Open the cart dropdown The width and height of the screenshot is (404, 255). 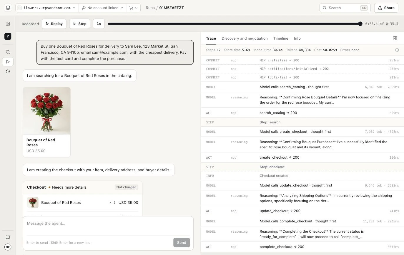point(133,8)
